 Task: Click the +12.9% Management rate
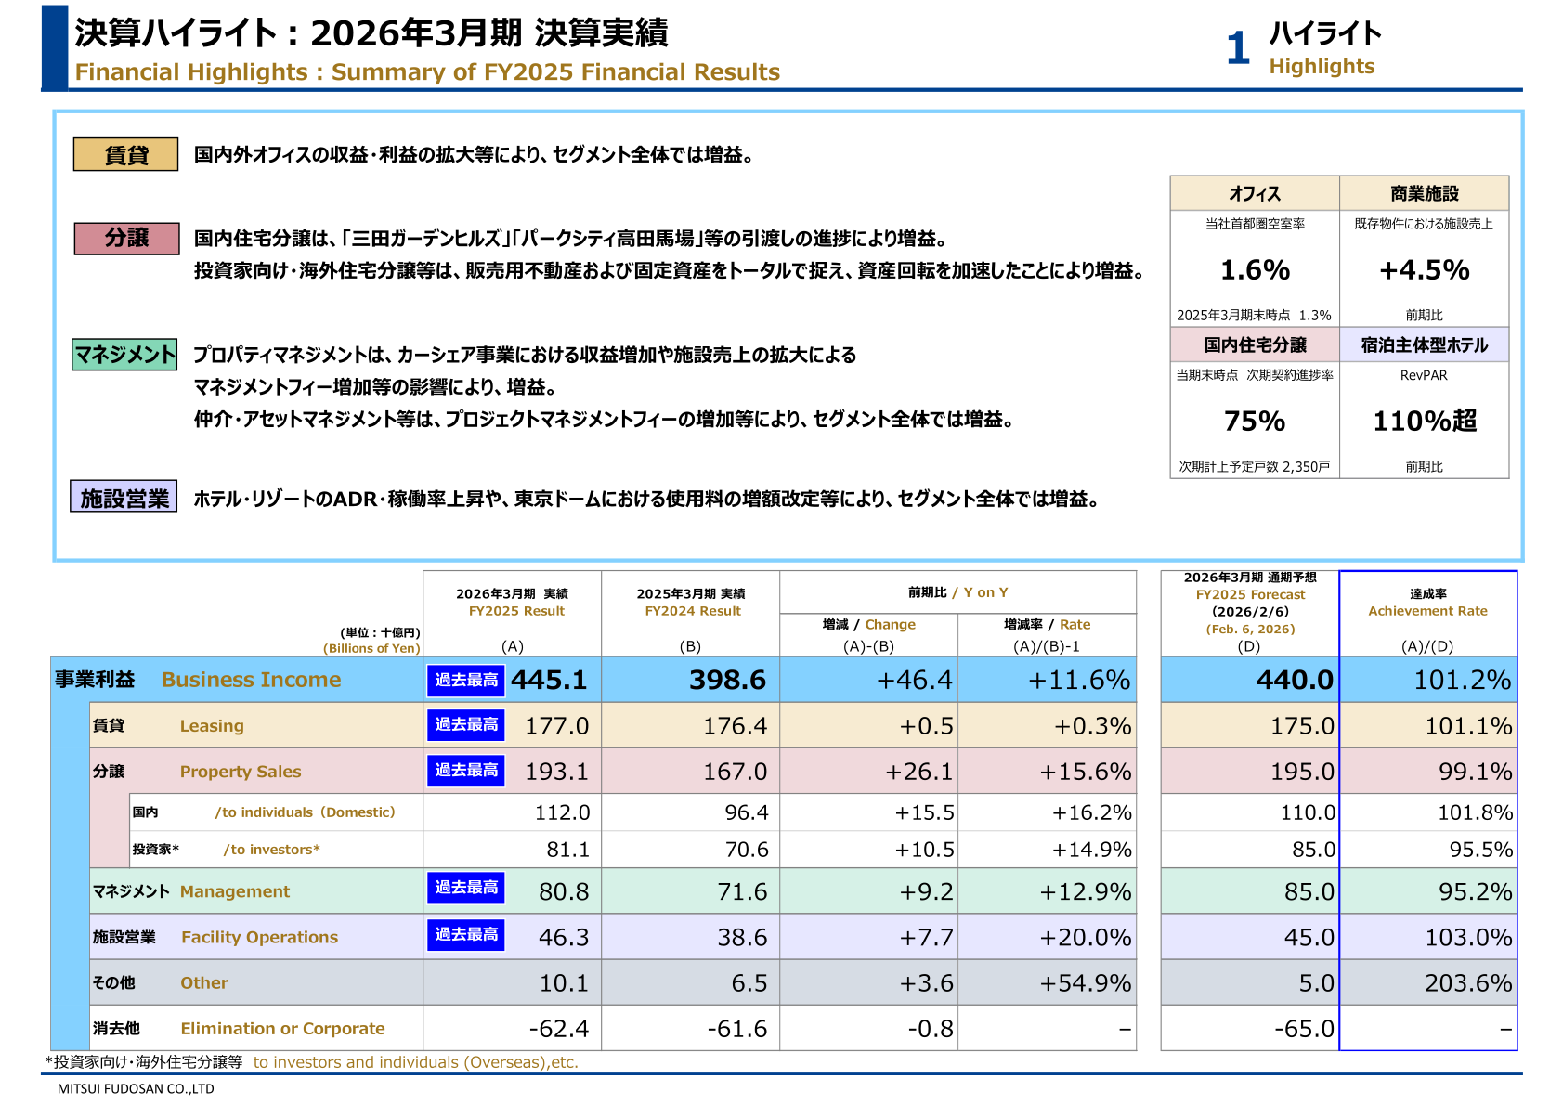click(x=1085, y=891)
